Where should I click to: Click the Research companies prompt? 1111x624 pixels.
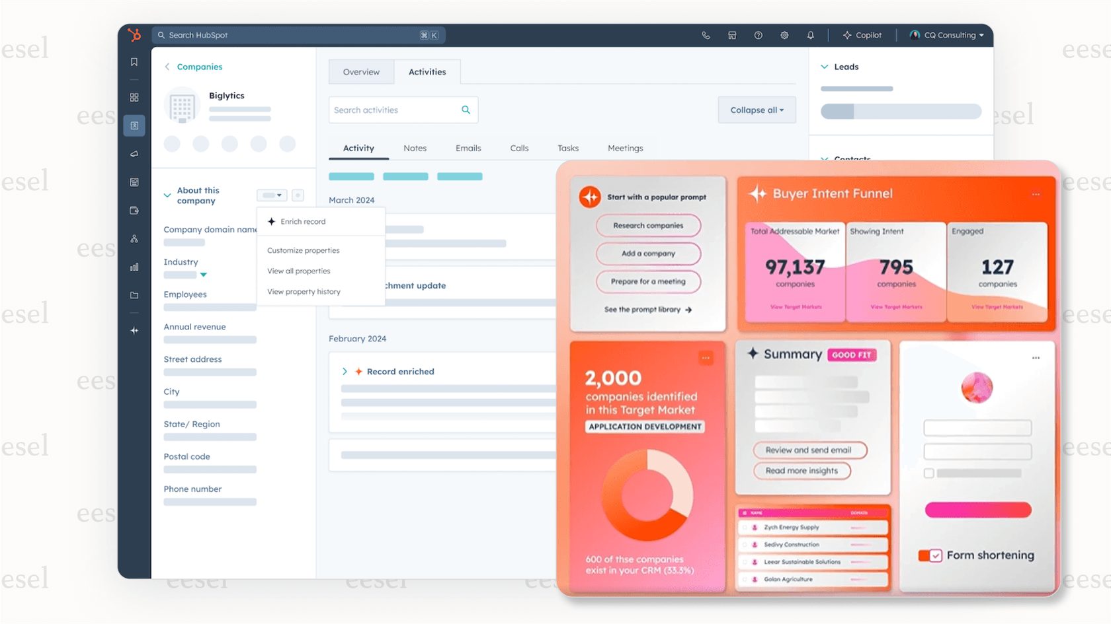[x=648, y=225]
